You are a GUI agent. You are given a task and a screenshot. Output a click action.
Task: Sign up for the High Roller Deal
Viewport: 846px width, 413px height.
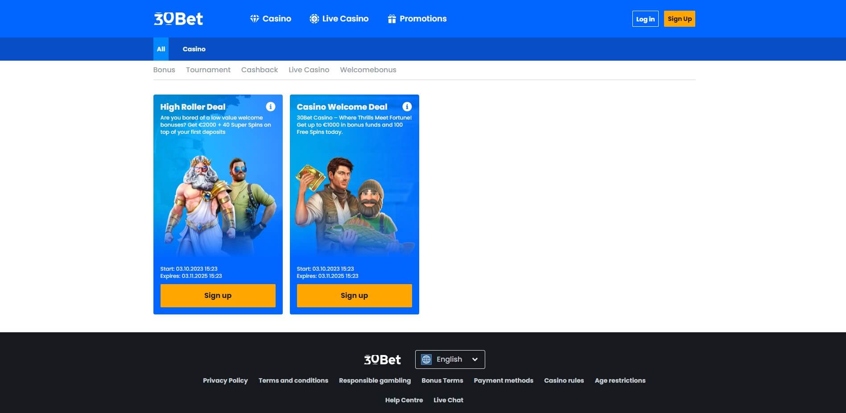pos(218,296)
